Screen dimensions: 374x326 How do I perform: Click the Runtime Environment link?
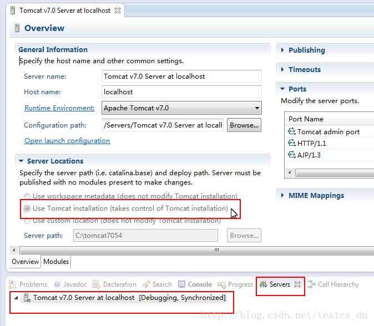coord(59,108)
